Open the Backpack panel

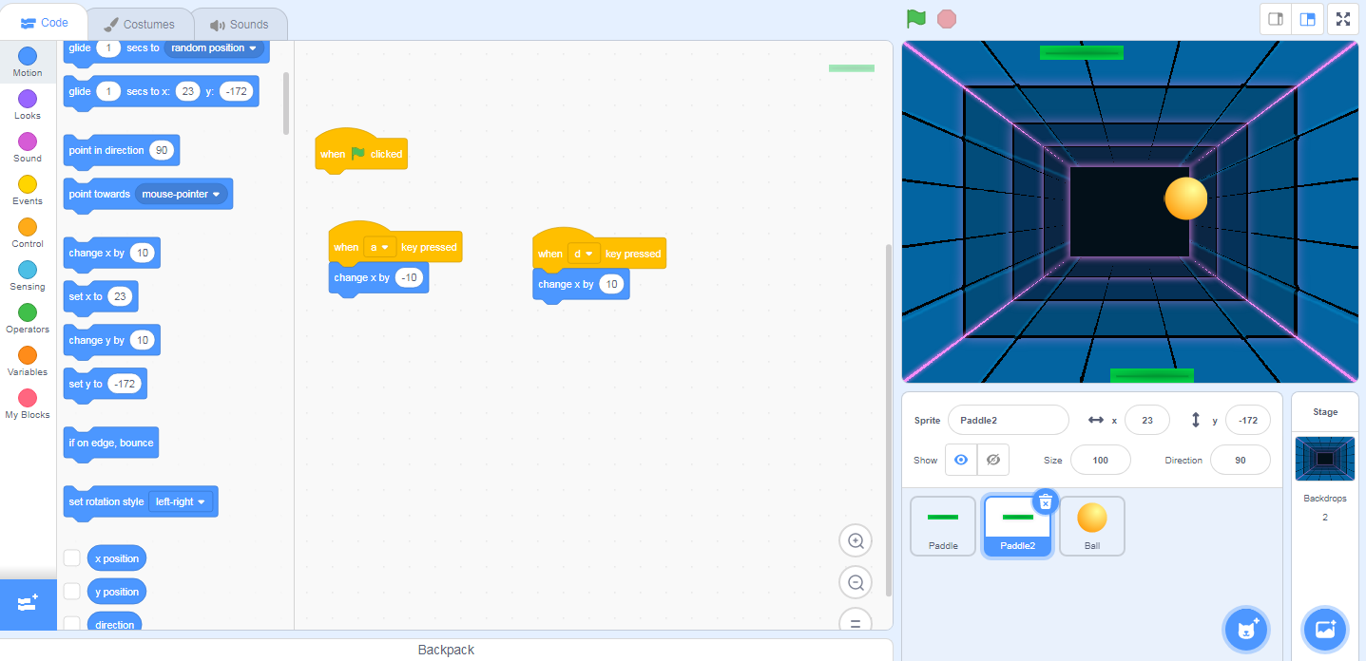[446, 650]
